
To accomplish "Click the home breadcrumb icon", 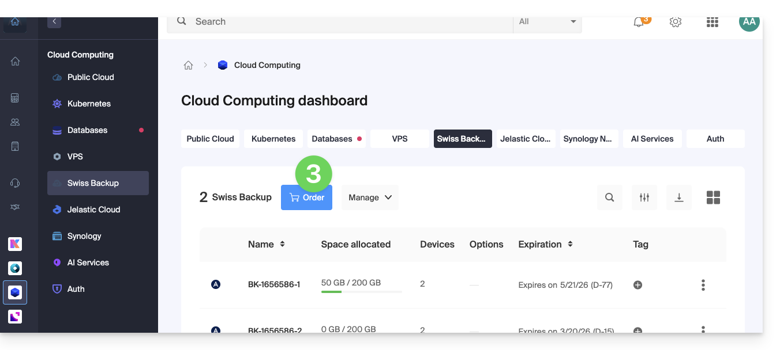I will pos(188,65).
